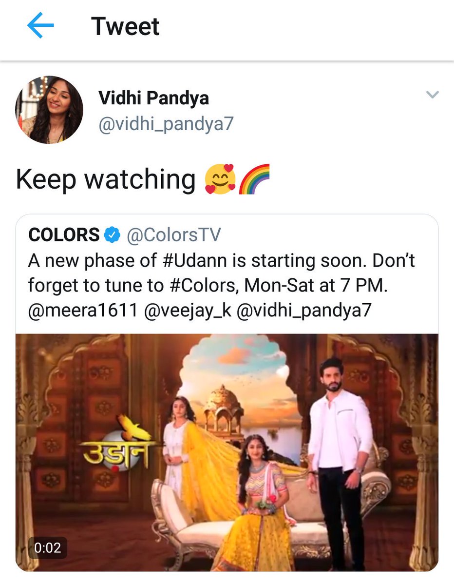Play the Udaan promo video
The image size is (454, 585).
tap(227, 452)
